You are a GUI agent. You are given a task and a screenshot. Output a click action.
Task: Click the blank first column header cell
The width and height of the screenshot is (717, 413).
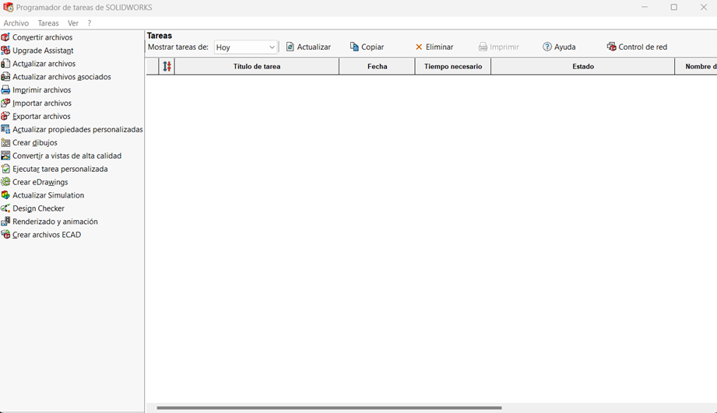153,66
